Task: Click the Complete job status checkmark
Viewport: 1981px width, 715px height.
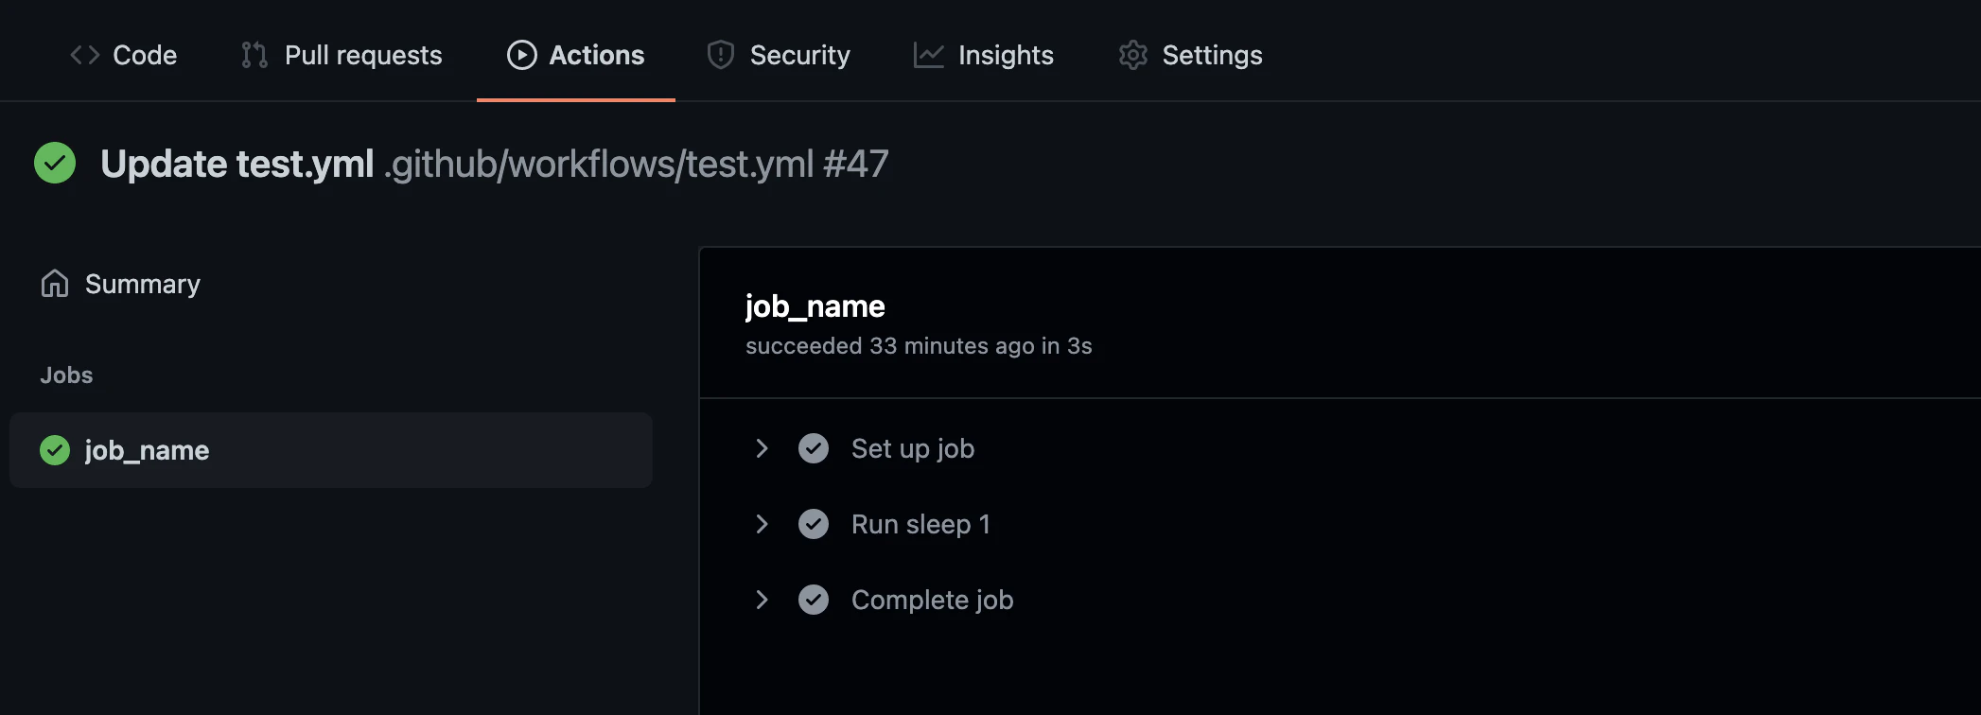Action: 814,600
